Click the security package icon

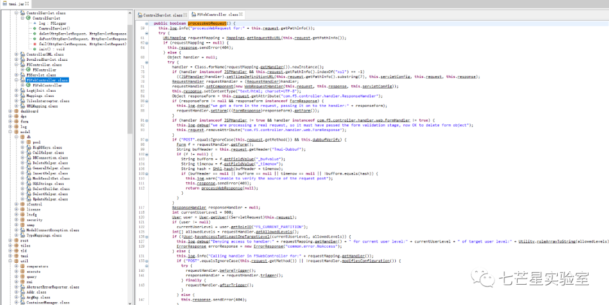pyautogui.click(x=23, y=219)
